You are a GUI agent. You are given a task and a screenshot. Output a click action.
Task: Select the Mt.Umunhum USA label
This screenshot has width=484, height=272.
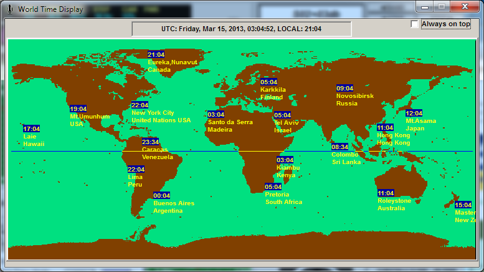point(90,120)
